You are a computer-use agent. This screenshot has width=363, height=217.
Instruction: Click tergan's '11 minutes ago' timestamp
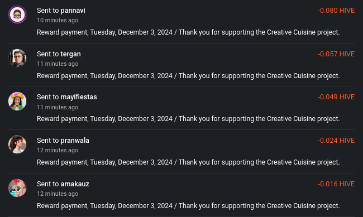point(58,64)
